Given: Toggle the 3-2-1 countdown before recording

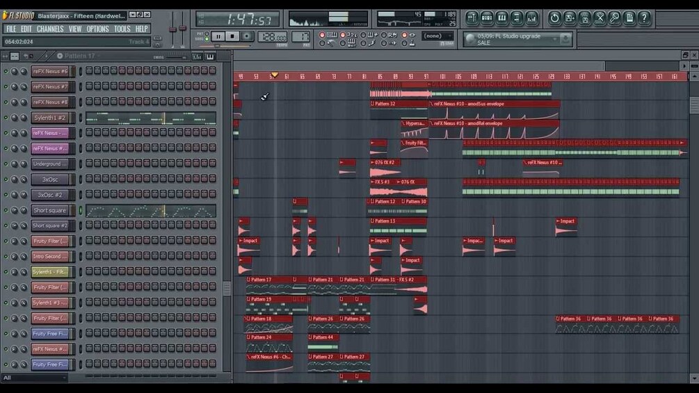Looking at the screenshot, I should click(343, 35).
